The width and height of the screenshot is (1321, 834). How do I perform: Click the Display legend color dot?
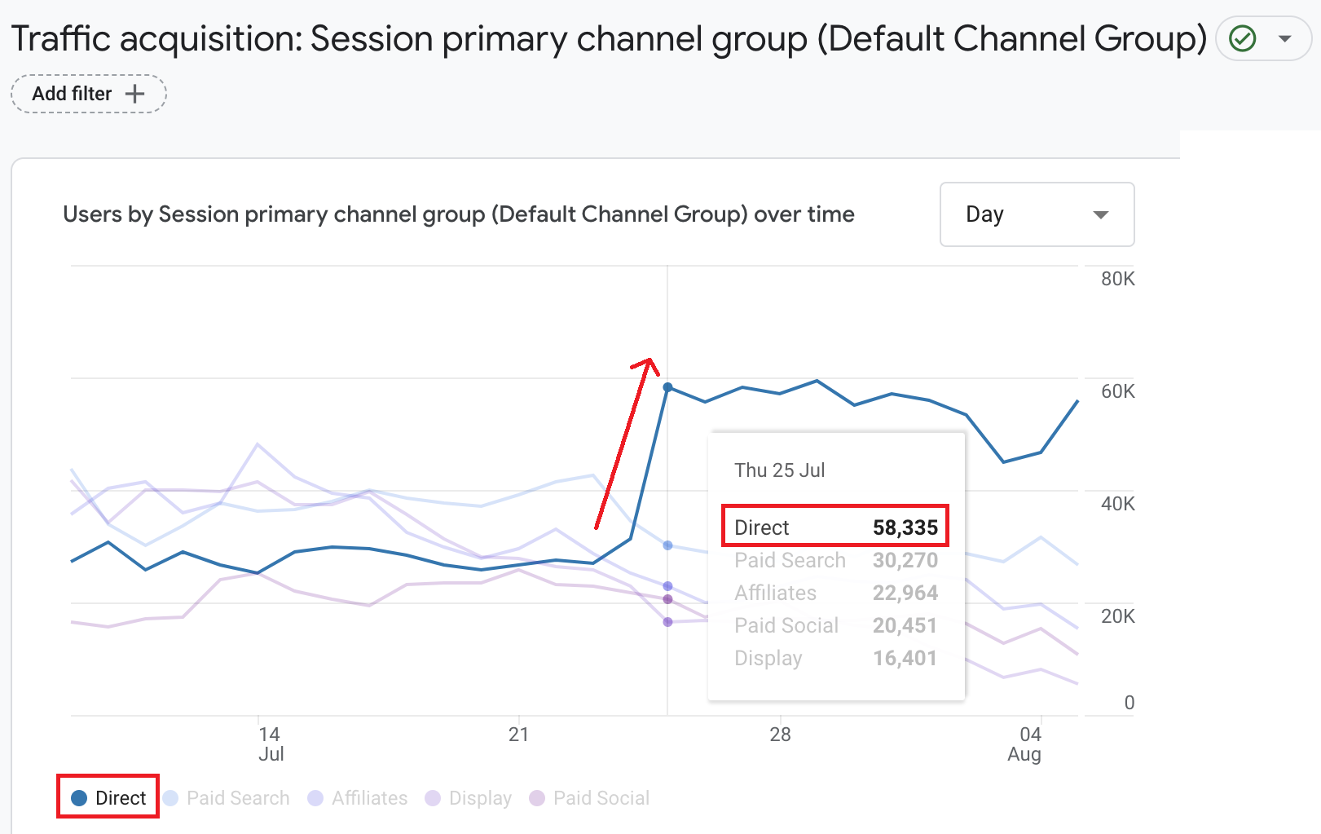(433, 797)
